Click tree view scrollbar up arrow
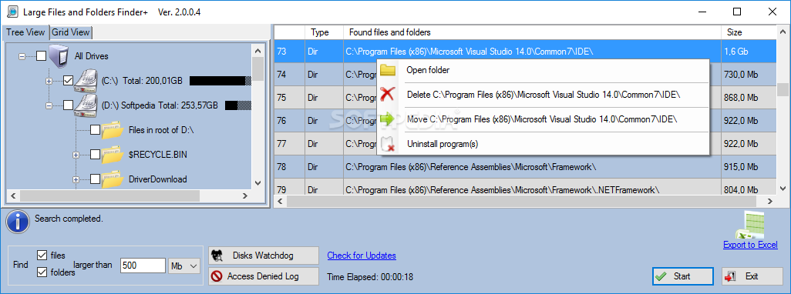 (257, 50)
